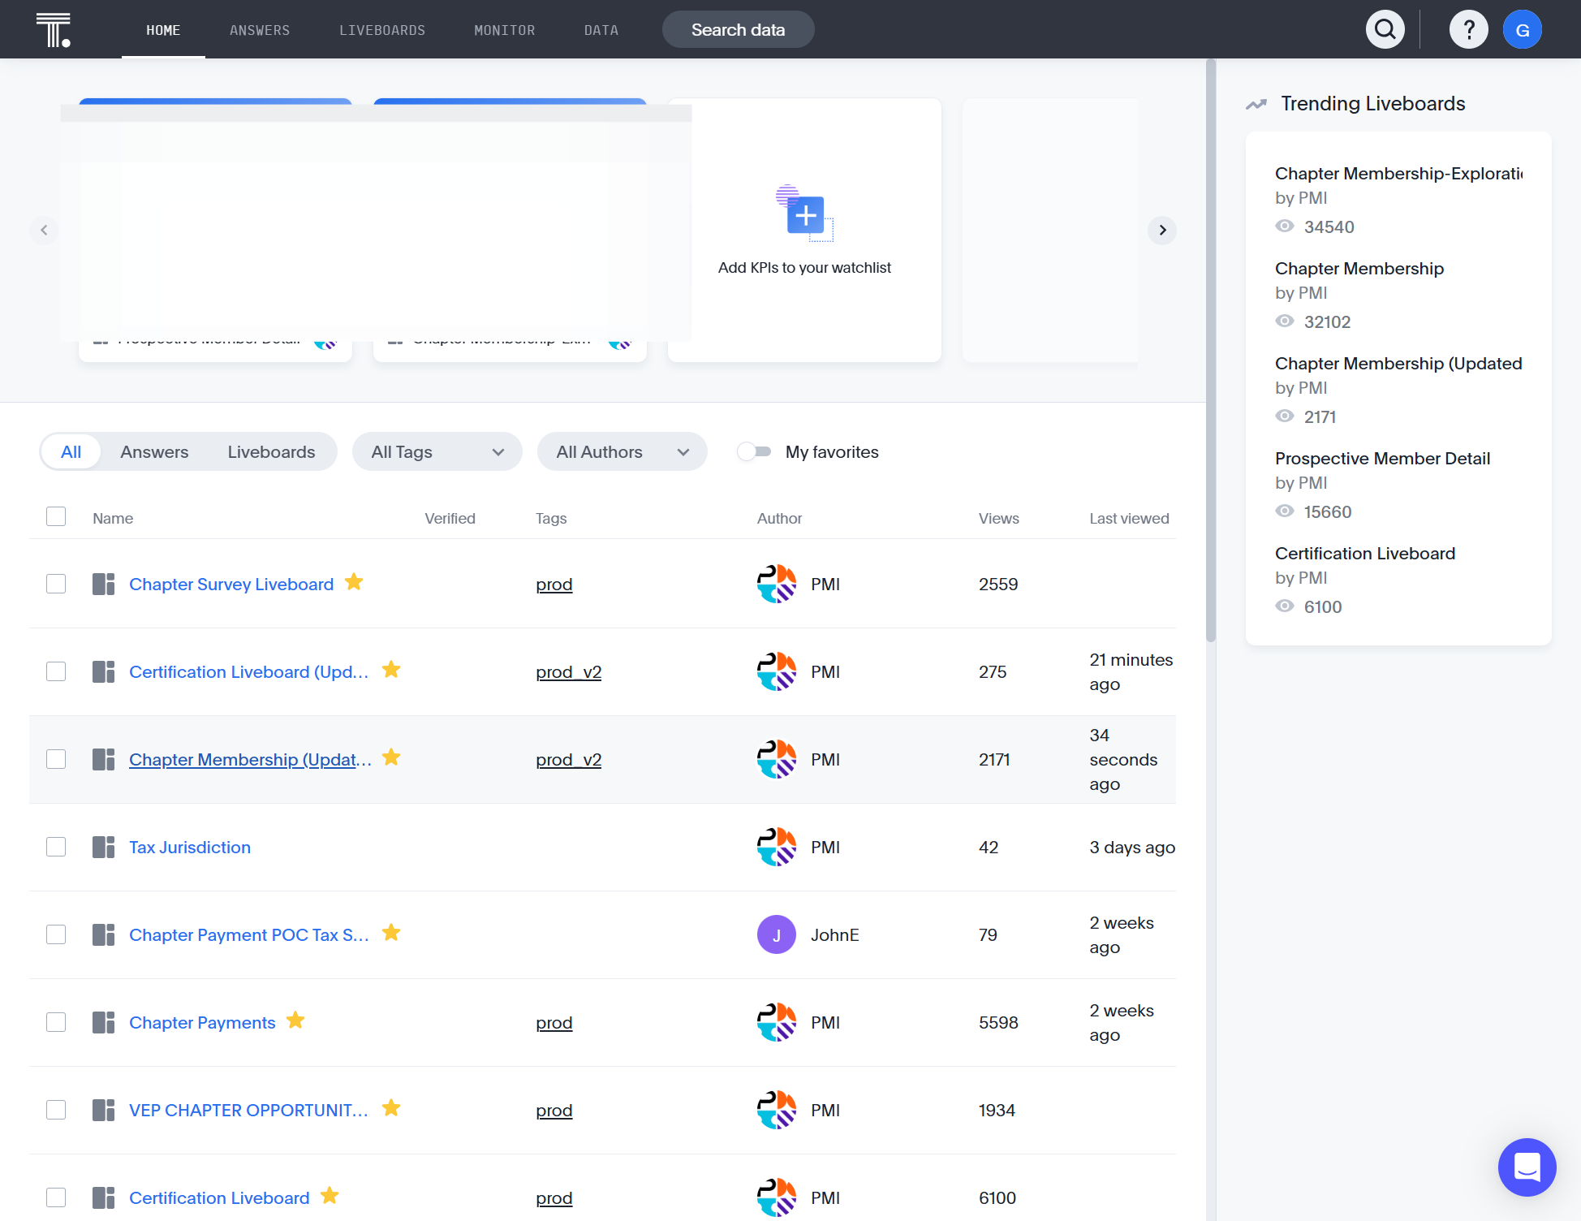Image resolution: width=1581 pixels, height=1221 pixels.
Task: Open the Data nav tab
Action: 601,30
